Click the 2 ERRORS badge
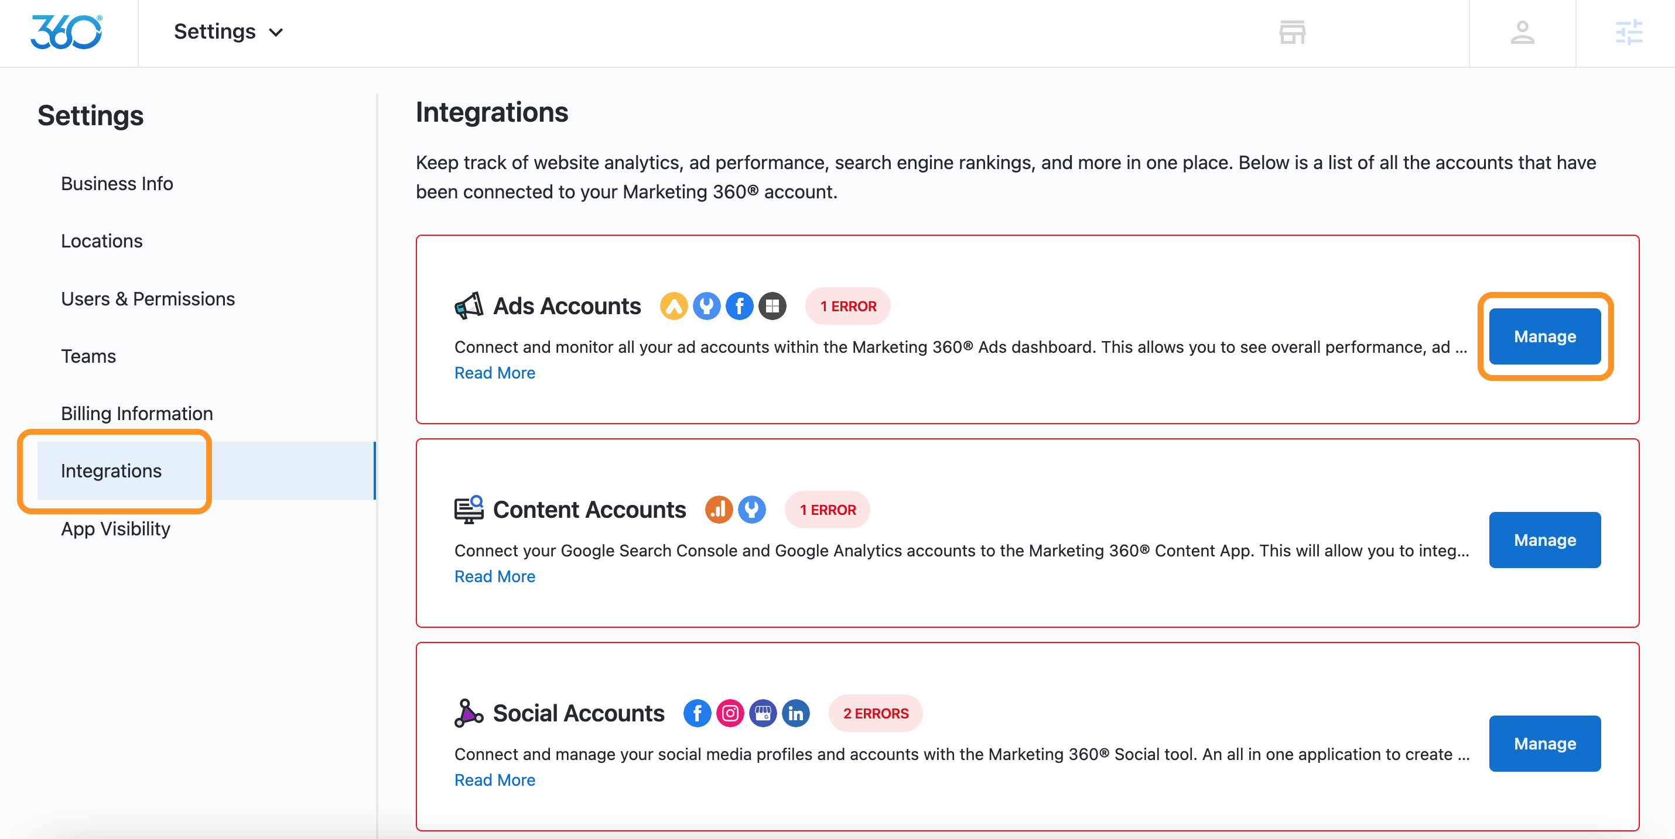 (875, 713)
